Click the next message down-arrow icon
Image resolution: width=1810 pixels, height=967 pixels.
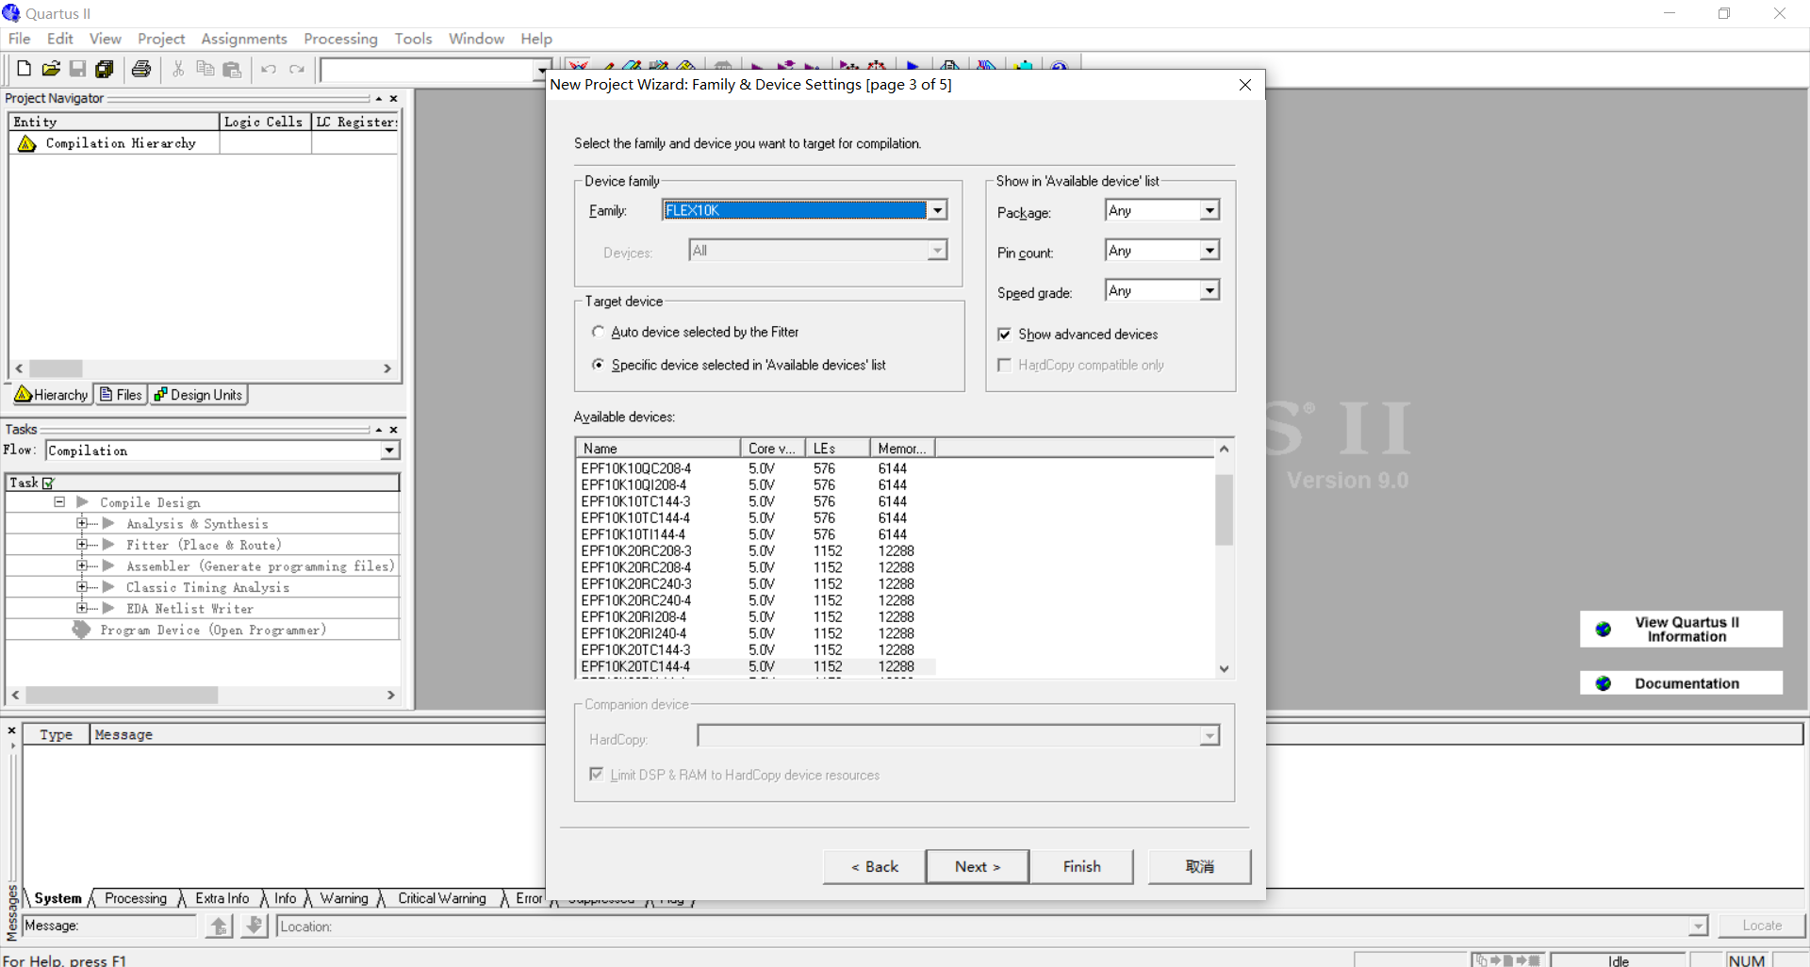click(x=254, y=926)
